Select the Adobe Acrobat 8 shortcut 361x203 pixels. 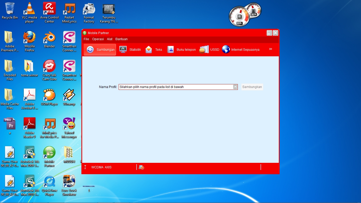coord(29,99)
